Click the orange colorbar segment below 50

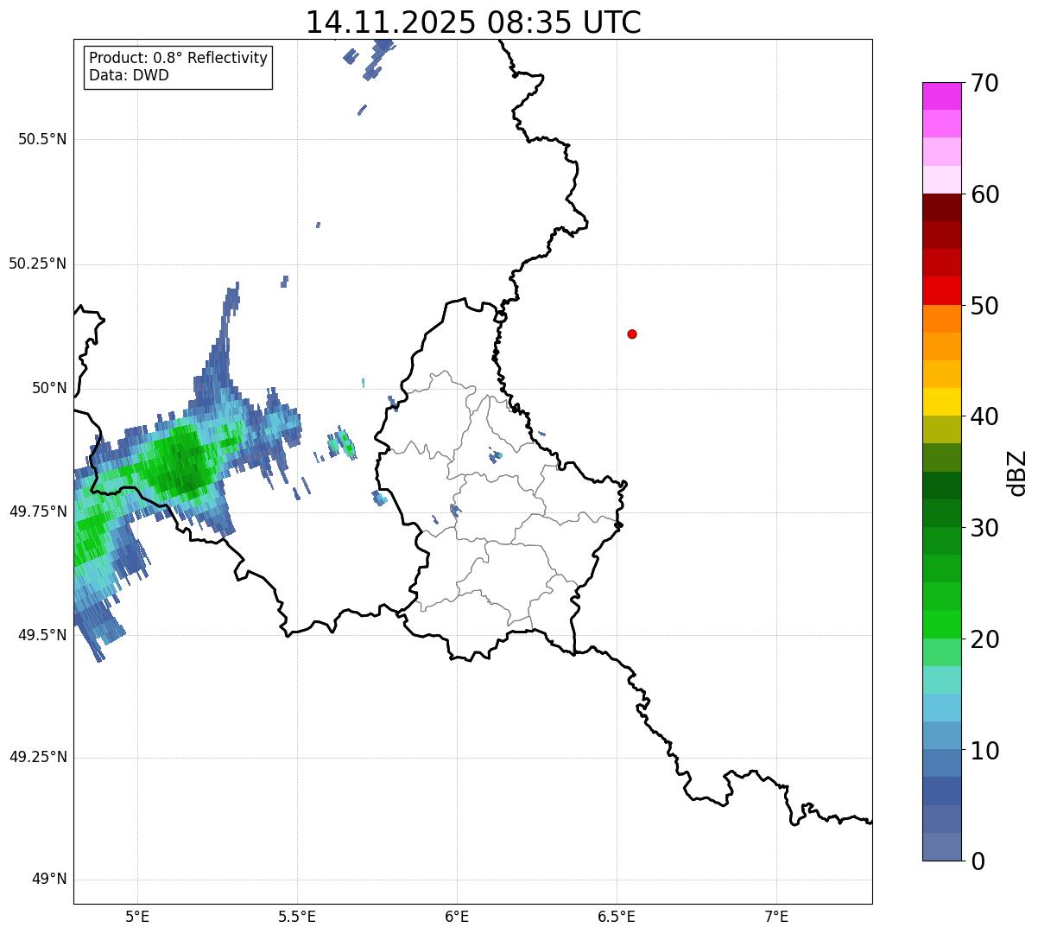pyautogui.click(x=941, y=319)
